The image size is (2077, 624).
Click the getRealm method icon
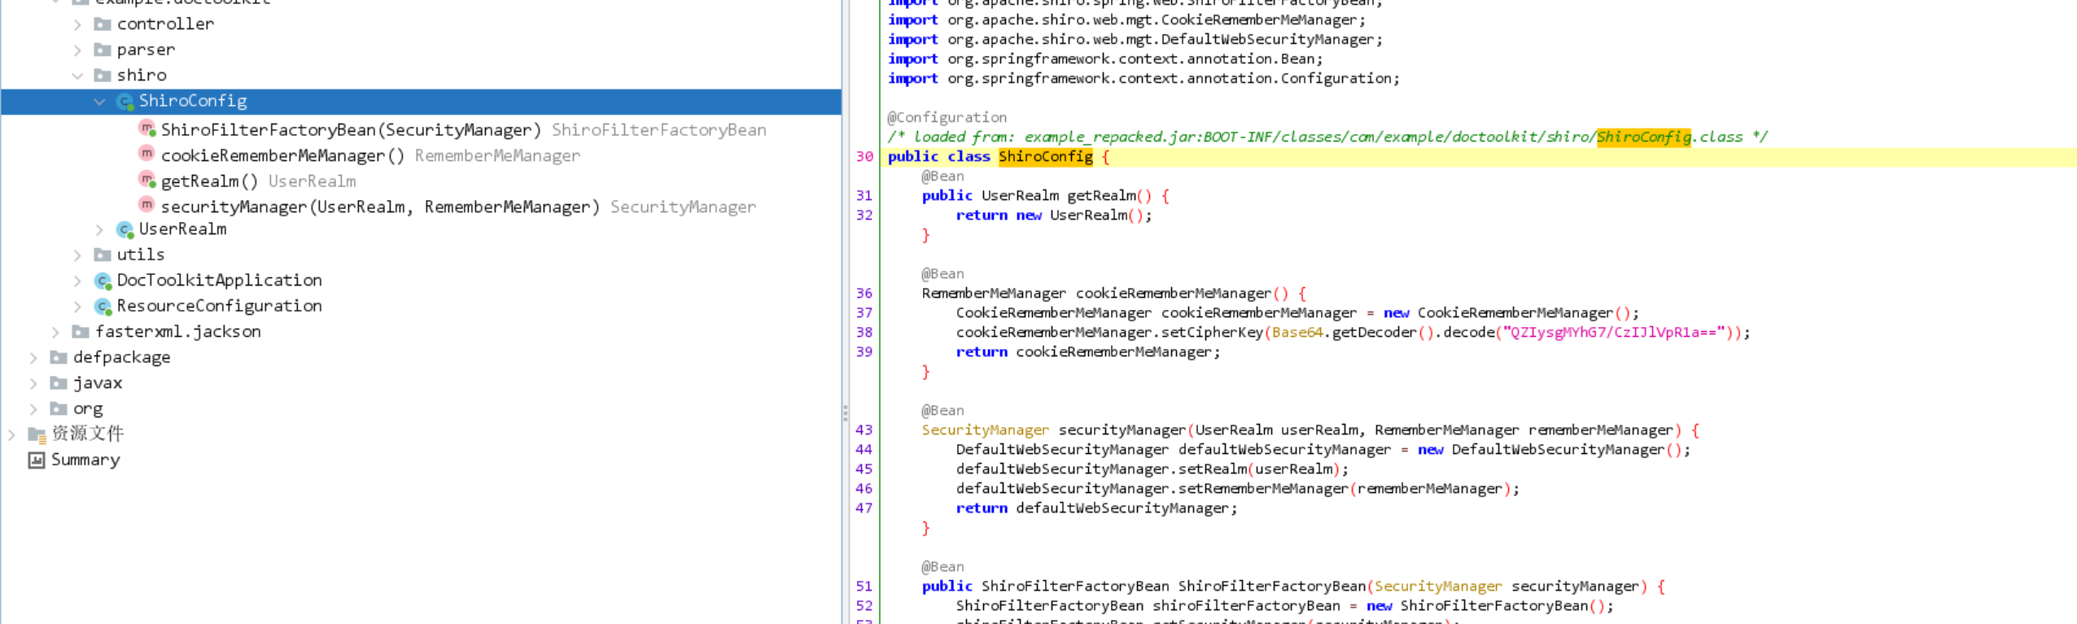[146, 180]
